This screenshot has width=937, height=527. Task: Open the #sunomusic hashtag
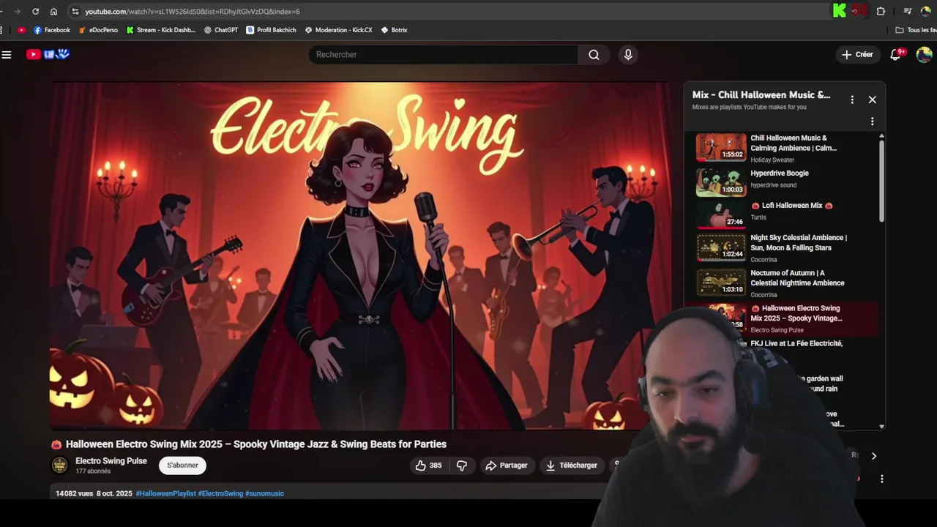coord(264,493)
